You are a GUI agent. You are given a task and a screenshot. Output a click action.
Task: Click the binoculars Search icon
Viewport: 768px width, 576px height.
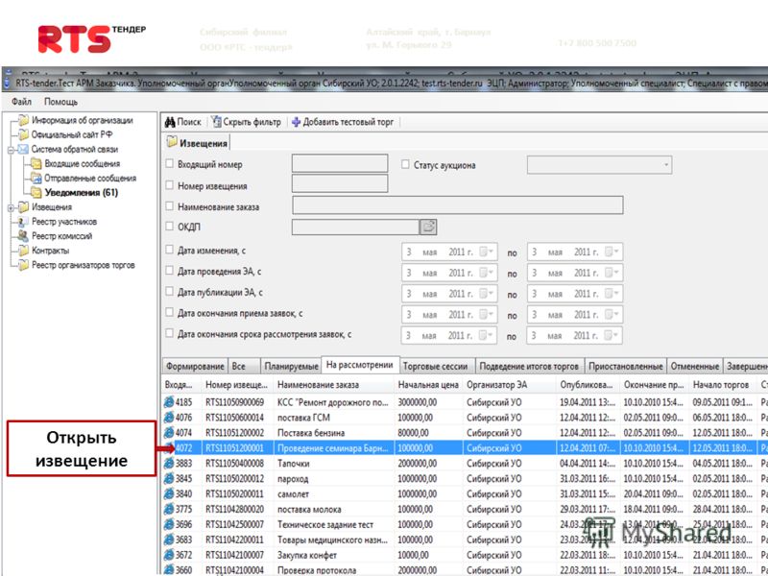click(x=170, y=122)
